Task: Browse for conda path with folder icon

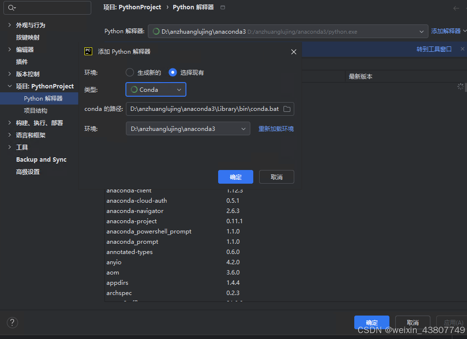Action: pos(287,109)
